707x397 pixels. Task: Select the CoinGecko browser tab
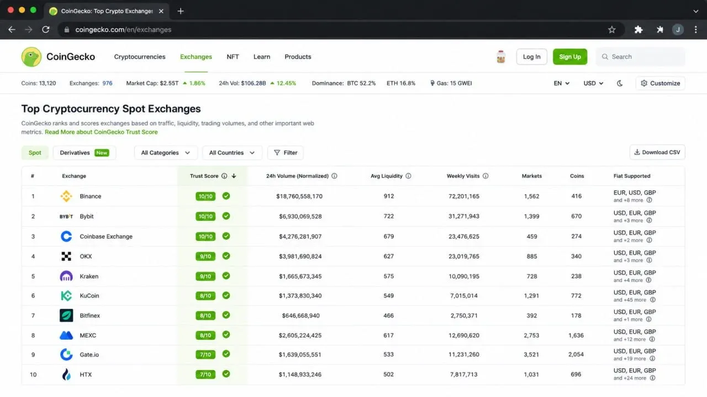coord(106,11)
